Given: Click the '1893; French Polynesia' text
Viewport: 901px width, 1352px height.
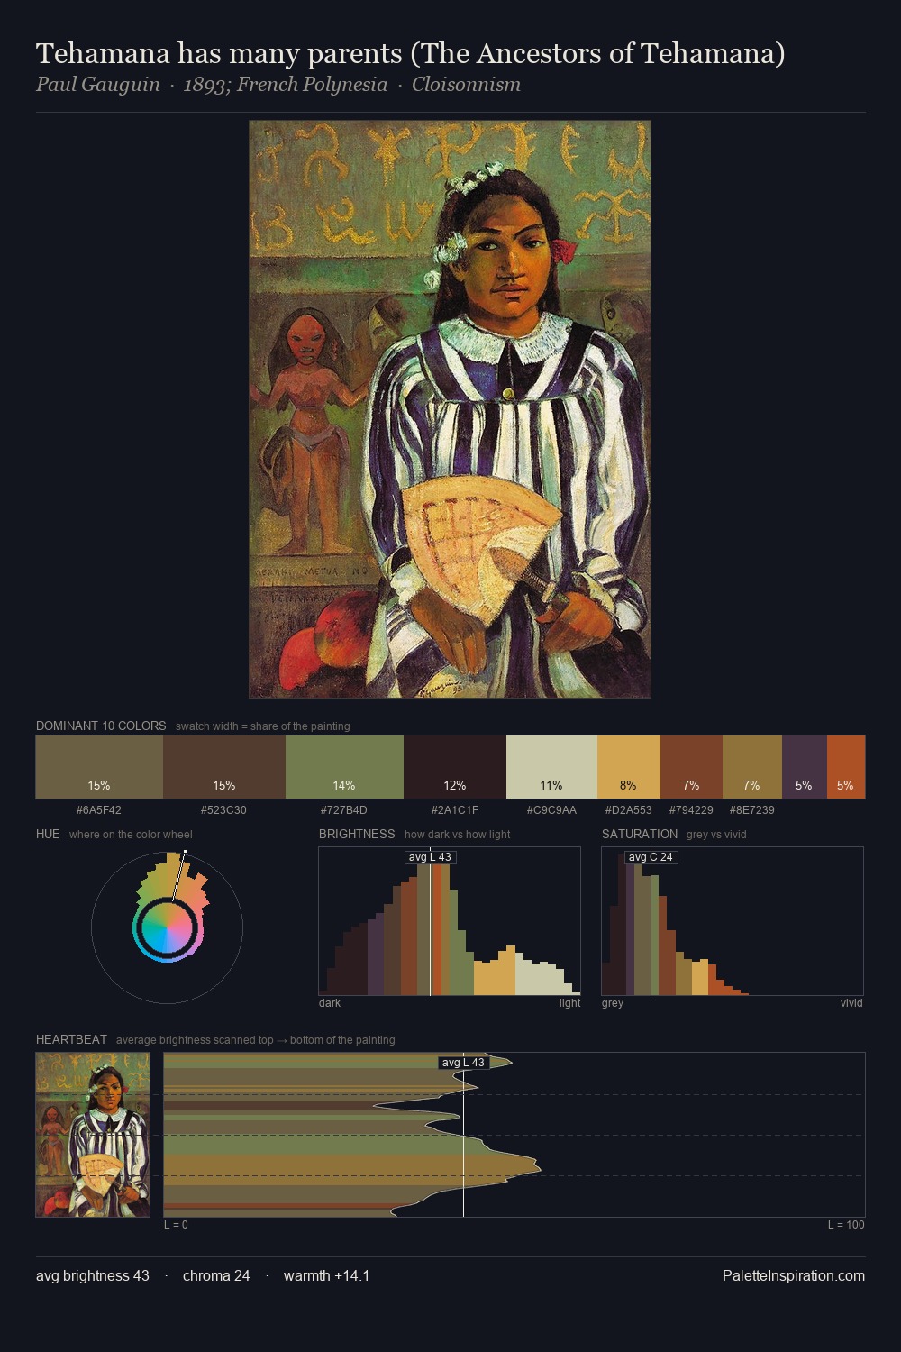Looking at the screenshot, I should point(286,85).
